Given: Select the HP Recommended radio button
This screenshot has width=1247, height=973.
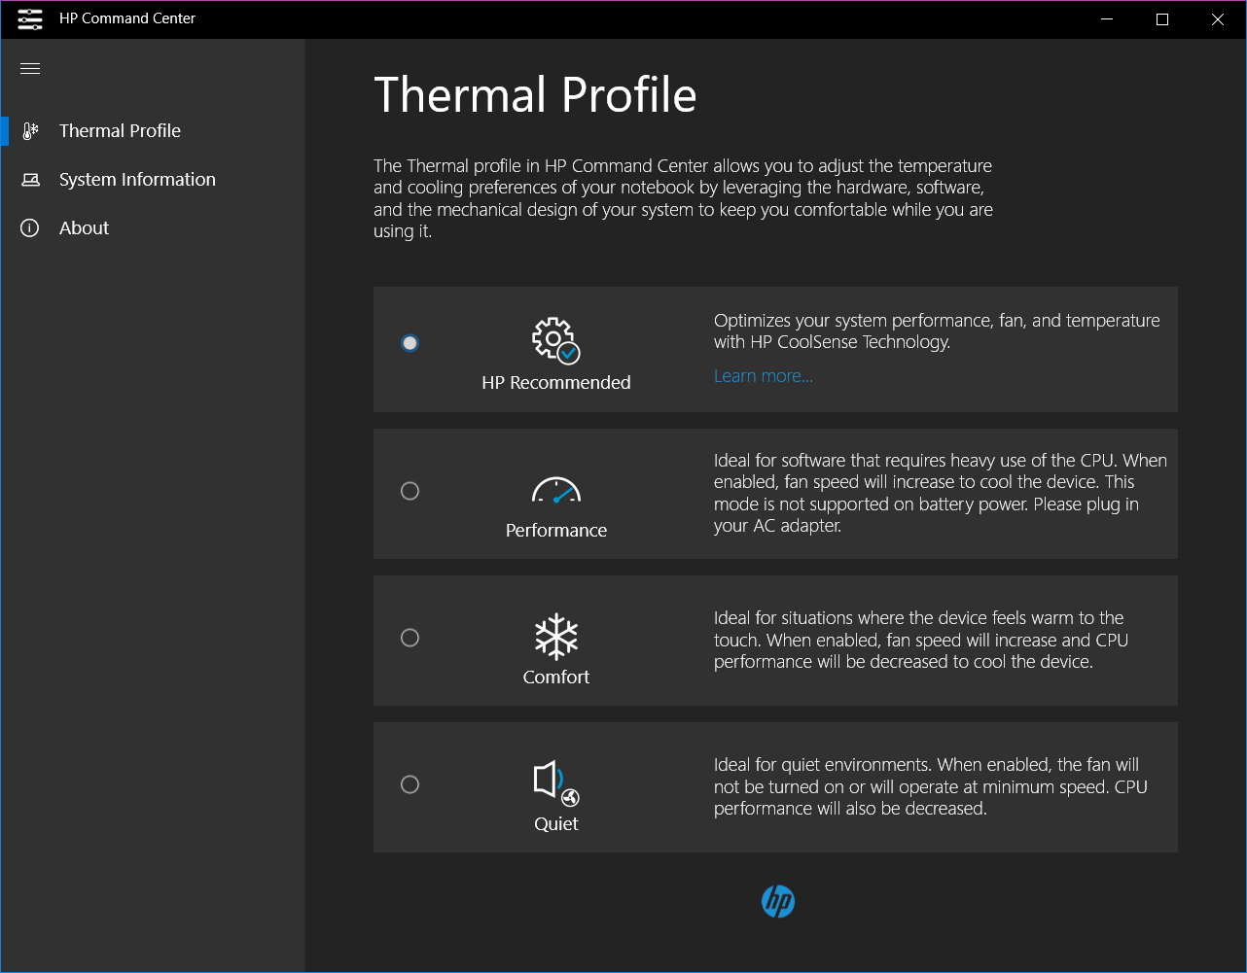Looking at the screenshot, I should pyautogui.click(x=410, y=343).
